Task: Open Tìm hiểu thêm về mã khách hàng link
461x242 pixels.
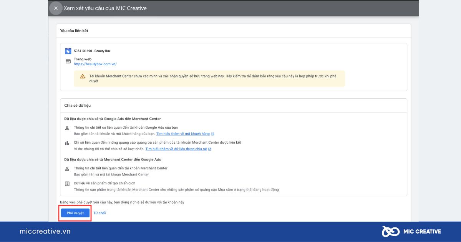Action: [183, 134]
